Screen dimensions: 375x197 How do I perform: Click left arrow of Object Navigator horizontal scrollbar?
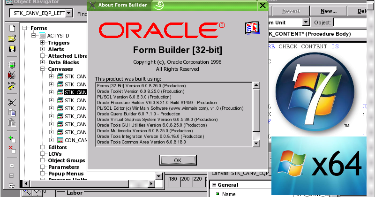pyautogui.click(x=26, y=184)
